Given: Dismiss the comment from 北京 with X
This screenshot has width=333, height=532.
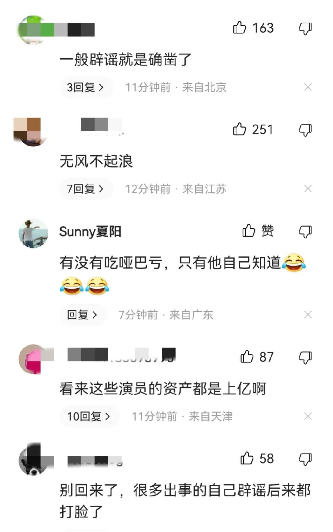Looking at the screenshot, I should coord(308,87).
